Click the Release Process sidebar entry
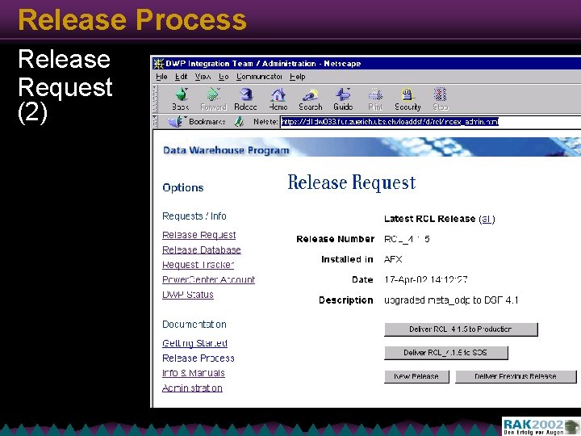The height and width of the screenshot is (436, 581). point(199,358)
